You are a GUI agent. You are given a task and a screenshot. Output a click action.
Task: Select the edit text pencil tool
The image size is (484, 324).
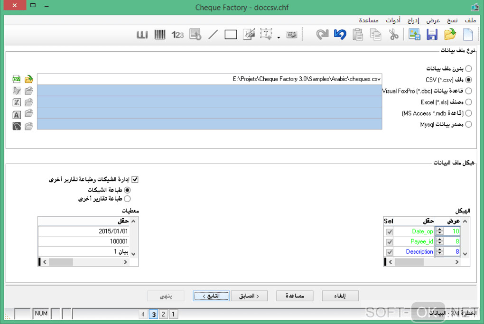click(x=249, y=34)
